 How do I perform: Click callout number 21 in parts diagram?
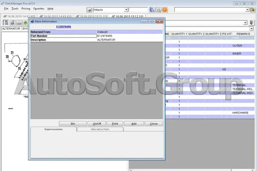pyautogui.click(x=12, y=52)
